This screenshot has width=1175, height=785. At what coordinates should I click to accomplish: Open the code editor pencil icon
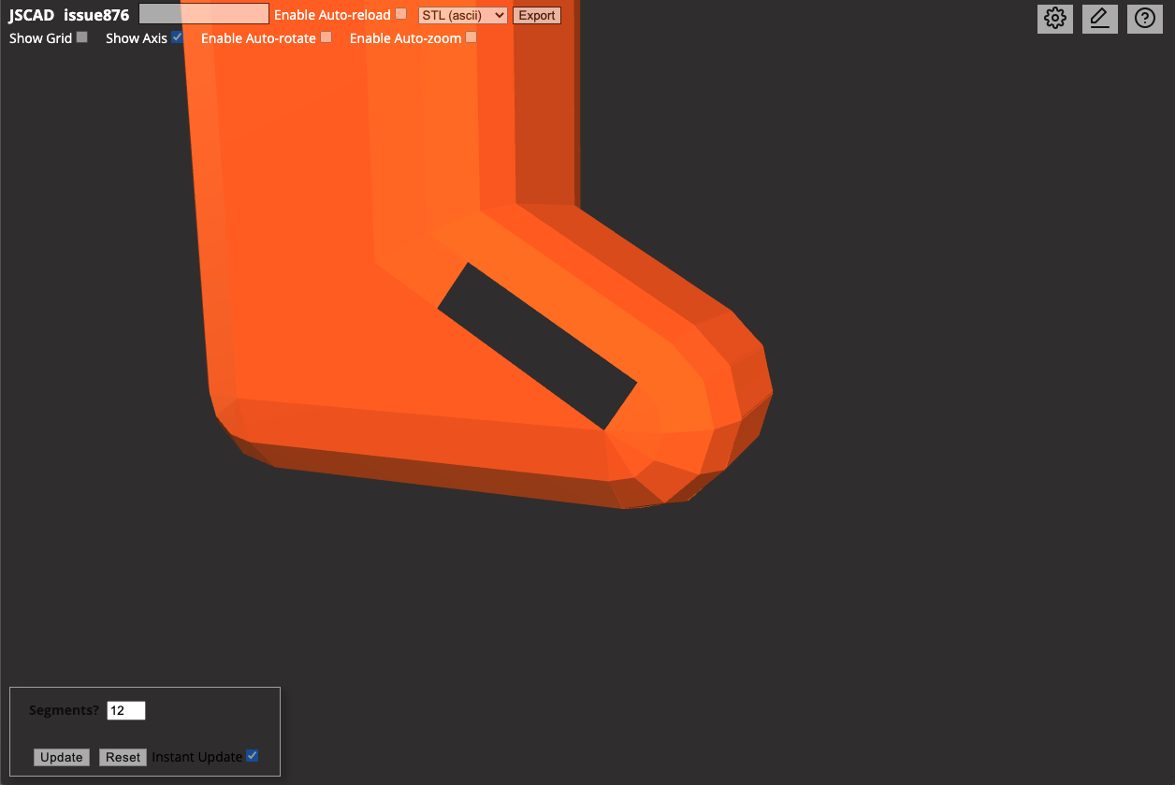pos(1099,18)
